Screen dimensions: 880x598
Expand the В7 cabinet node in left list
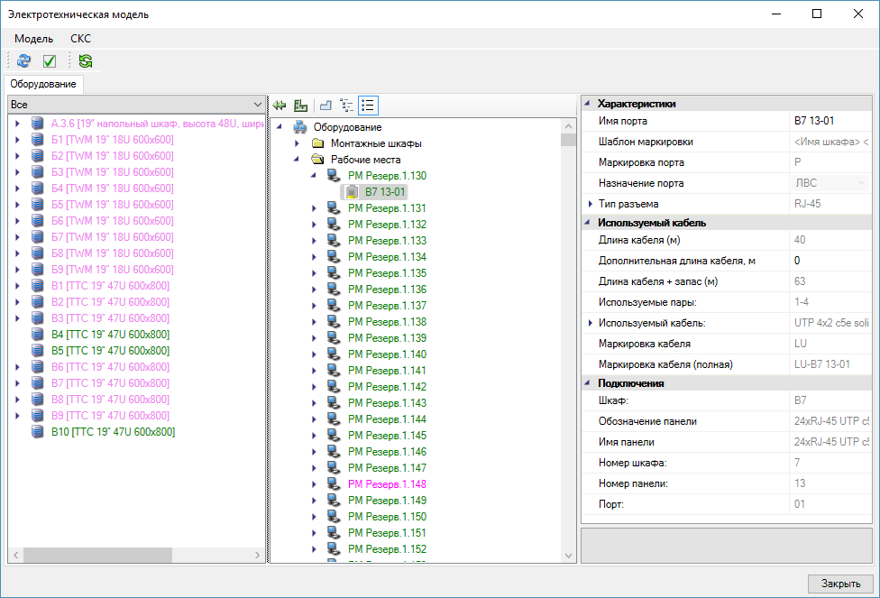click(x=17, y=383)
